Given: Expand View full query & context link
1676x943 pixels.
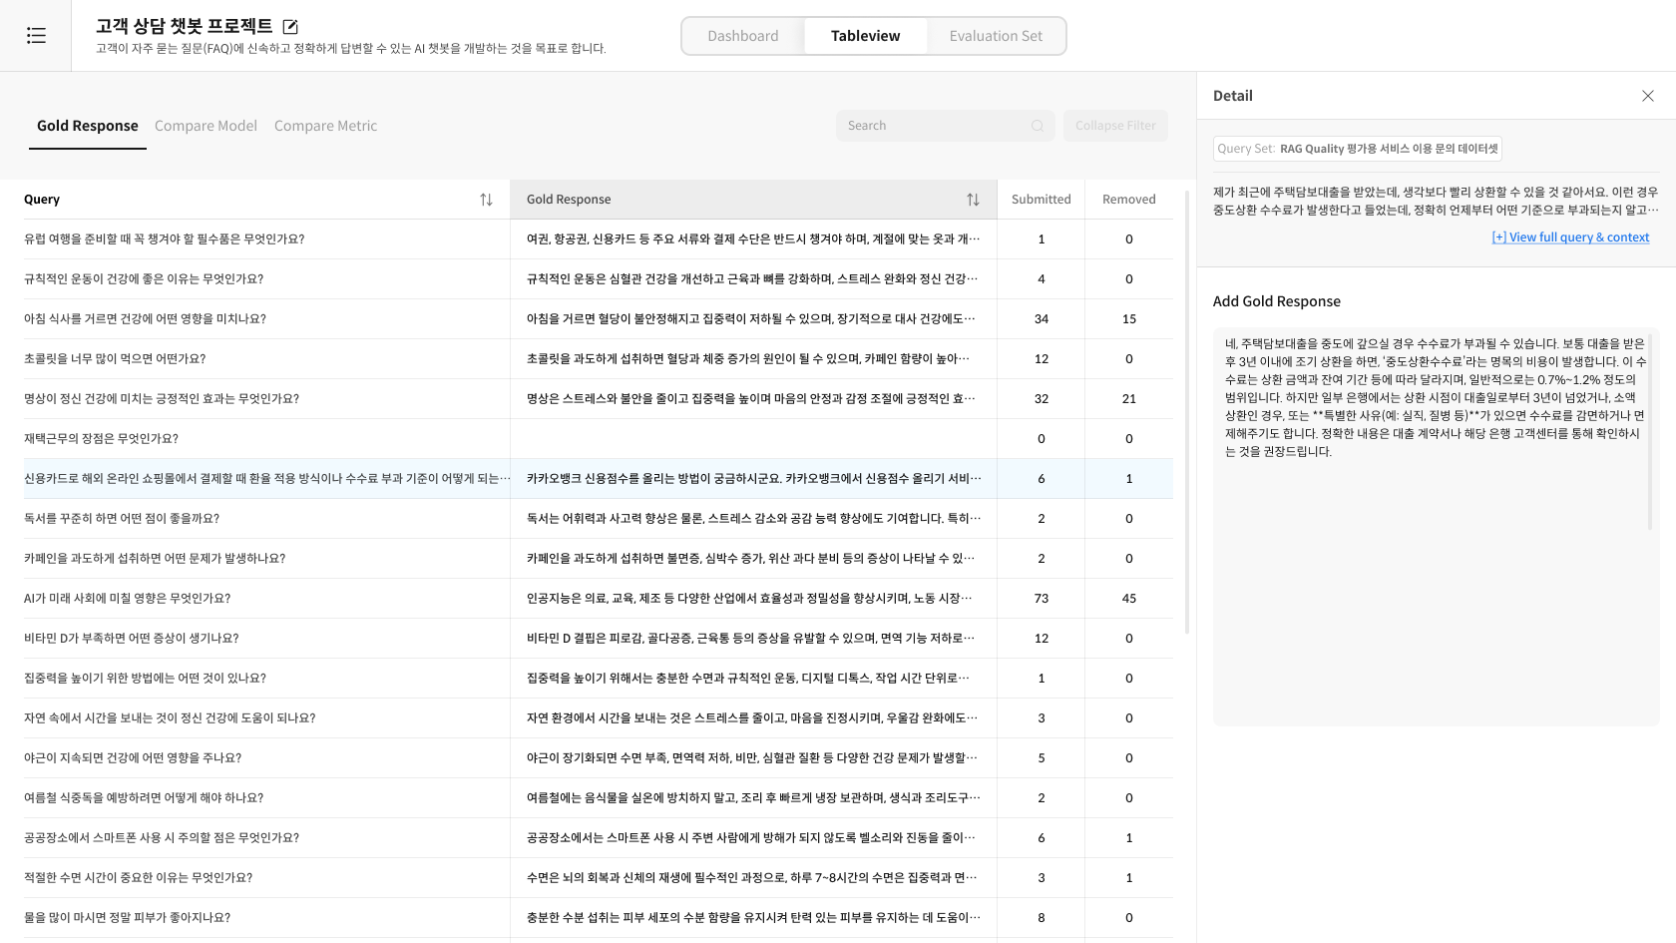Looking at the screenshot, I should coord(1569,237).
